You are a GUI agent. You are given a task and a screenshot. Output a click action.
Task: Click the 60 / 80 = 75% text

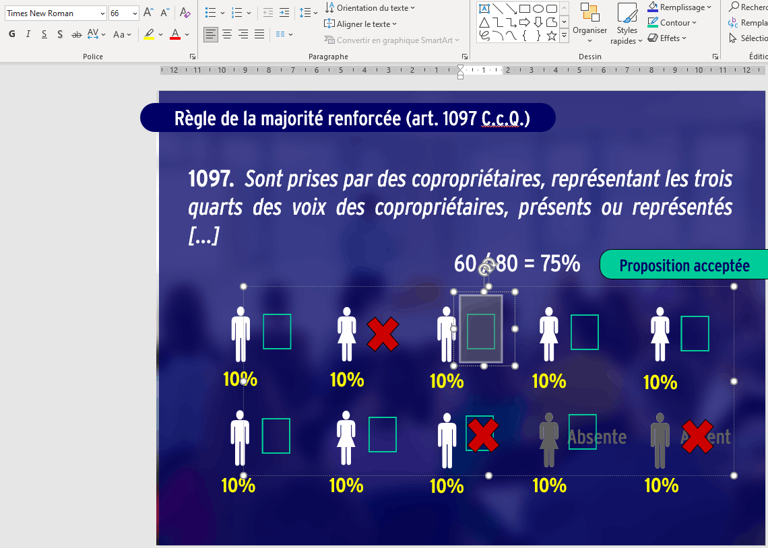coord(517,264)
